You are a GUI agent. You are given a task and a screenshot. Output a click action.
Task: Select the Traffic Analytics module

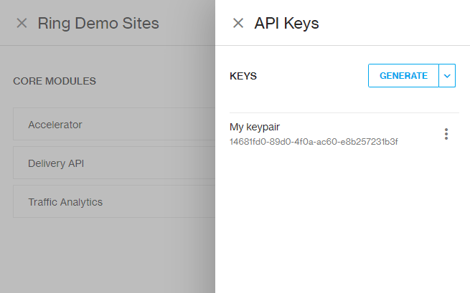(x=114, y=201)
